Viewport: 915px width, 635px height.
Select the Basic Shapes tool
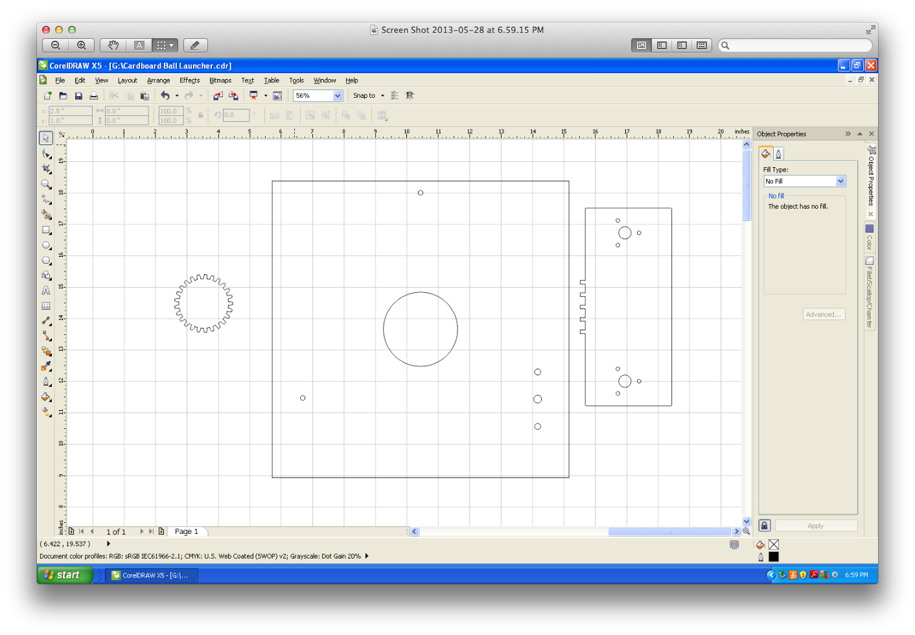point(46,275)
